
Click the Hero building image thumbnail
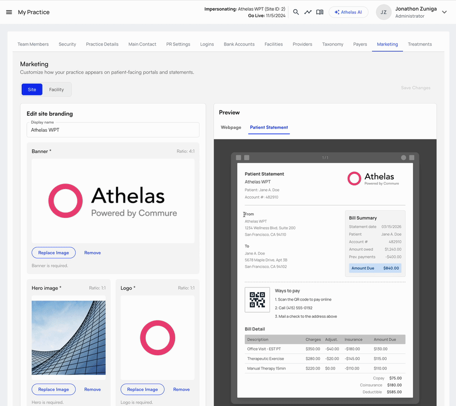coord(68,338)
